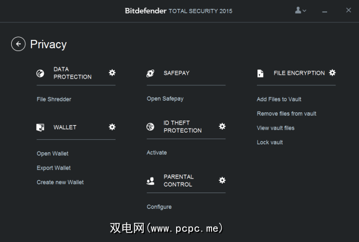This screenshot has width=359, height=242.
Task: Click the Safepay planet icon
Action: point(150,73)
